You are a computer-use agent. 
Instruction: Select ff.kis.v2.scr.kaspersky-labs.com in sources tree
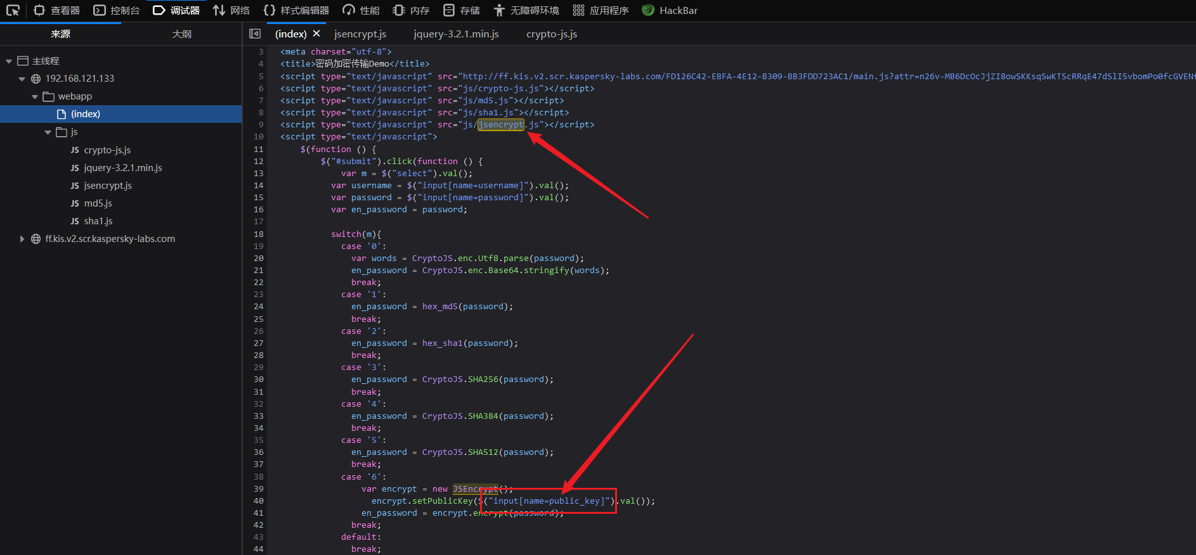(x=110, y=239)
